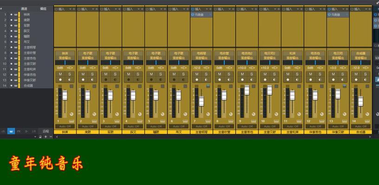The width and height of the screenshot is (379, 185).
Task: Click the horizontal mixer scrollbar track
Action: tap(213, 136)
